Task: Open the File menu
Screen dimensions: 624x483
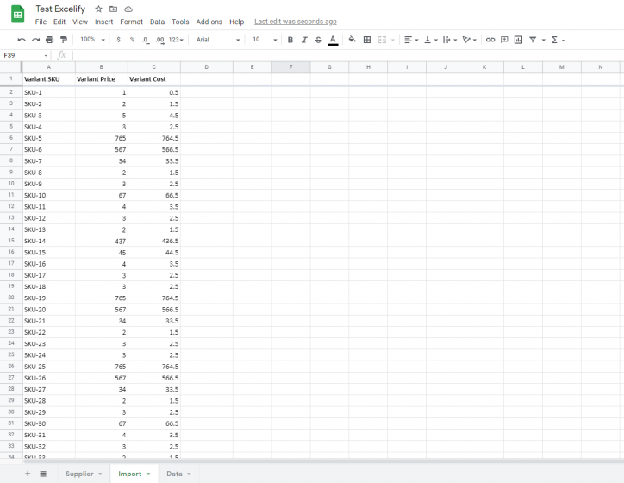Action: pos(41,22)
